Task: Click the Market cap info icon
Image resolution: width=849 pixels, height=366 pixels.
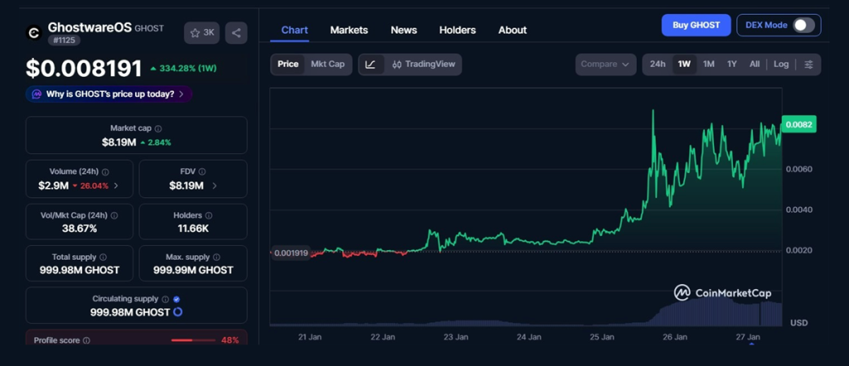Action: (x=158, y=129)
